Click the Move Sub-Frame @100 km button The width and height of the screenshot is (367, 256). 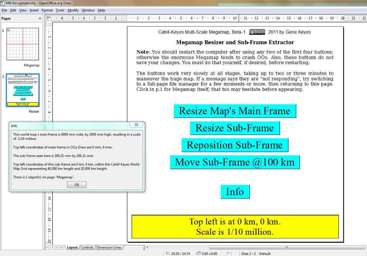click(235, 162)
